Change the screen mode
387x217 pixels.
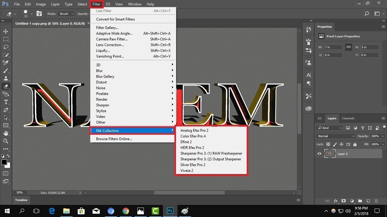[x=6, y=181]
